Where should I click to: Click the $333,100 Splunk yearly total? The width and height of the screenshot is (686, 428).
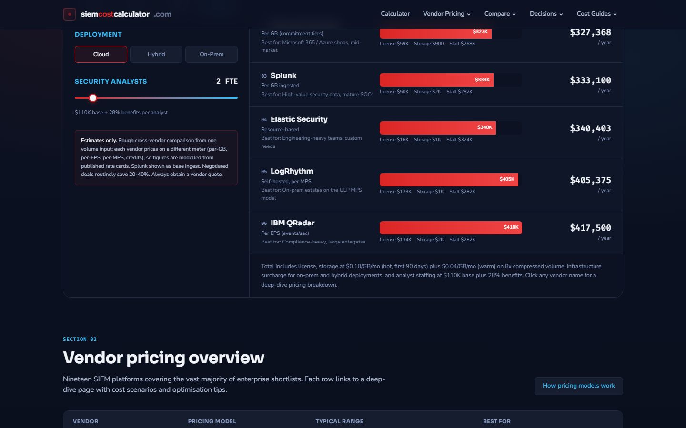point(590,80)
